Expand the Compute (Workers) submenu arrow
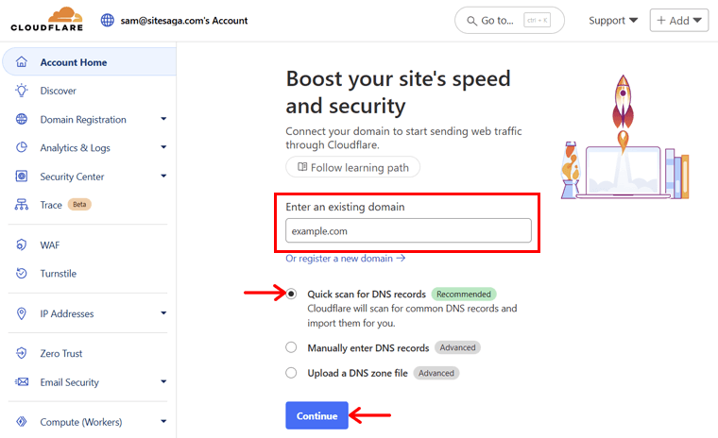The image size is (718, 438). [163, 422]
